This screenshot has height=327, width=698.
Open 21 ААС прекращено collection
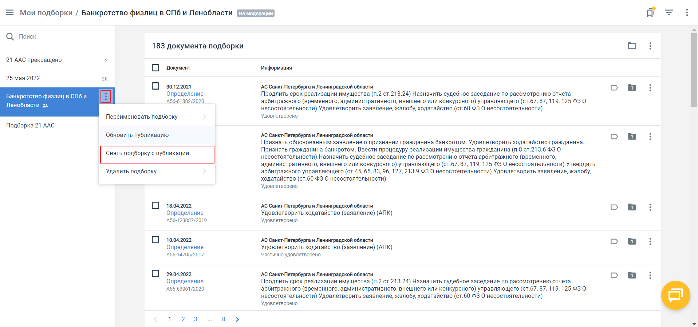[x=58, y=60]
